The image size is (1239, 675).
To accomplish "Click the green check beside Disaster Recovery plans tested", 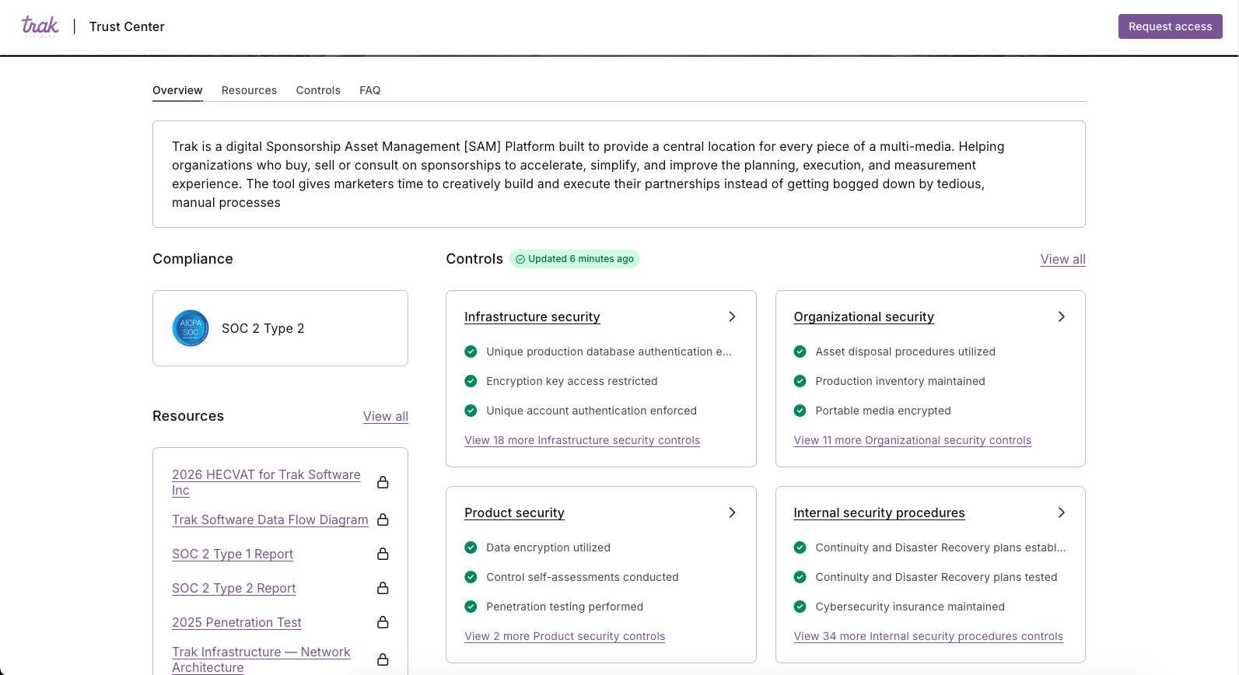I will pyautogui.click(x=800, y=577).
